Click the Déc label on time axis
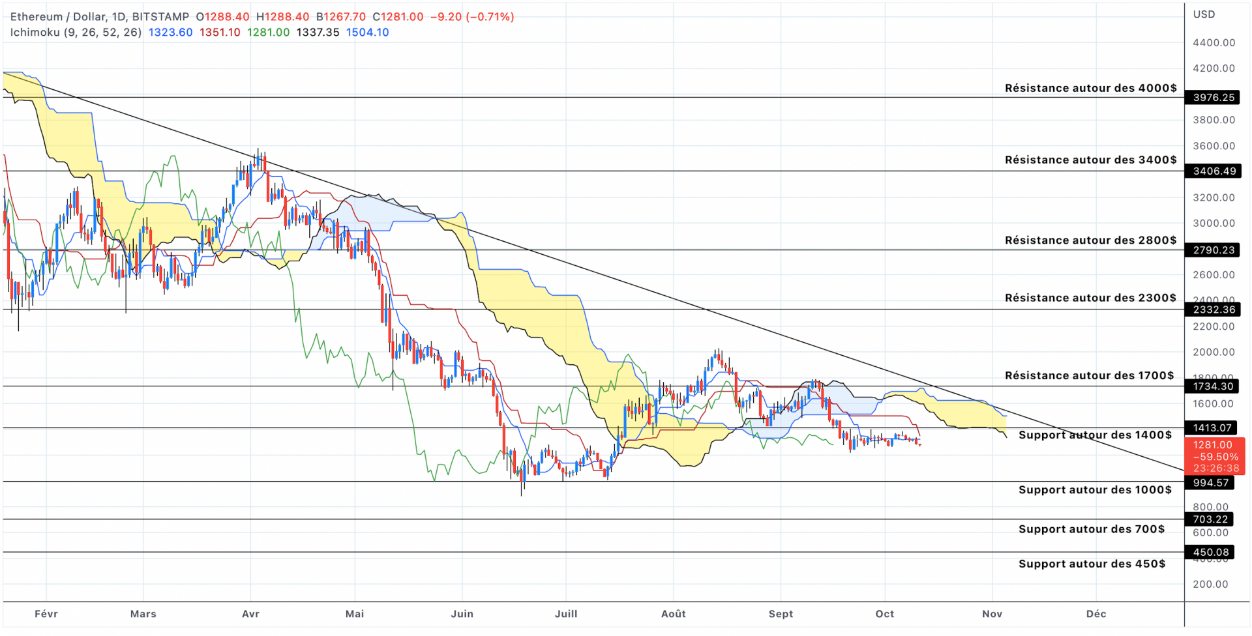The width and height of the screenshot is (1252, 636). click(x=1096, y=614)
